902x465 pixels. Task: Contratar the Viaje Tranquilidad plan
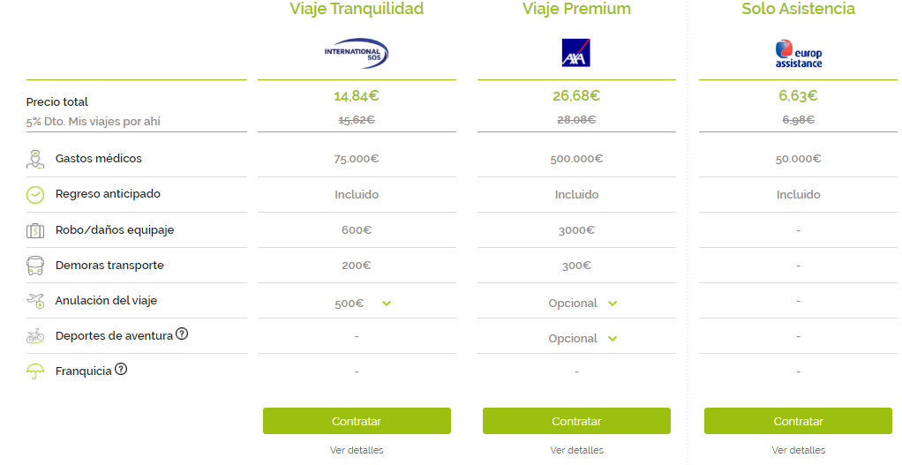(357, 421)
